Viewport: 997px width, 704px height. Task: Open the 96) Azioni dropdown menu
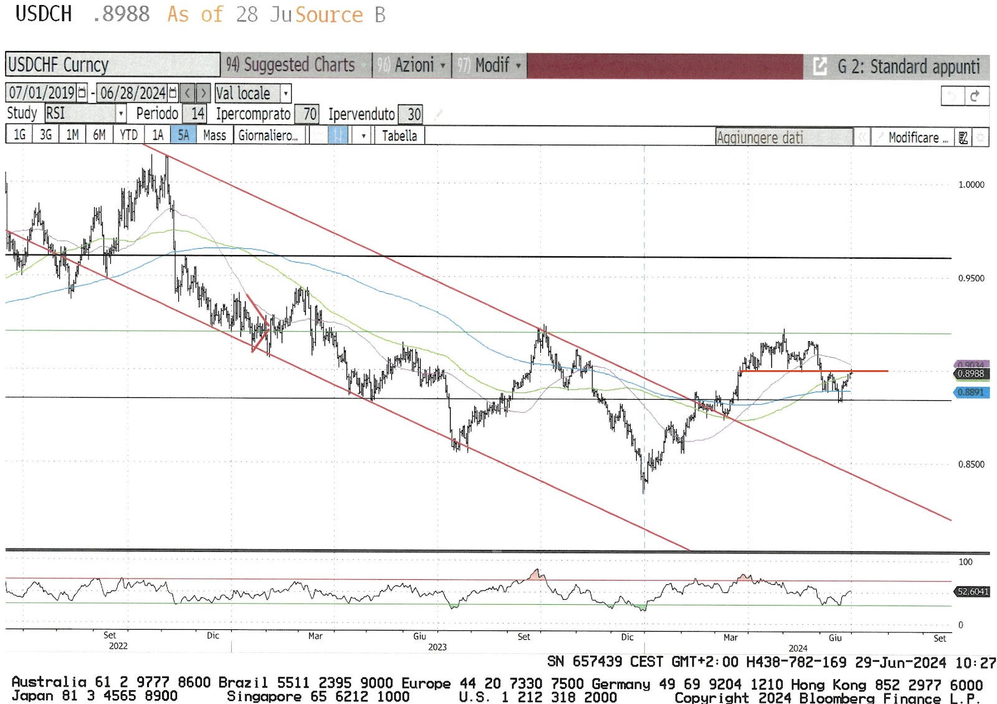coord(411,65)
